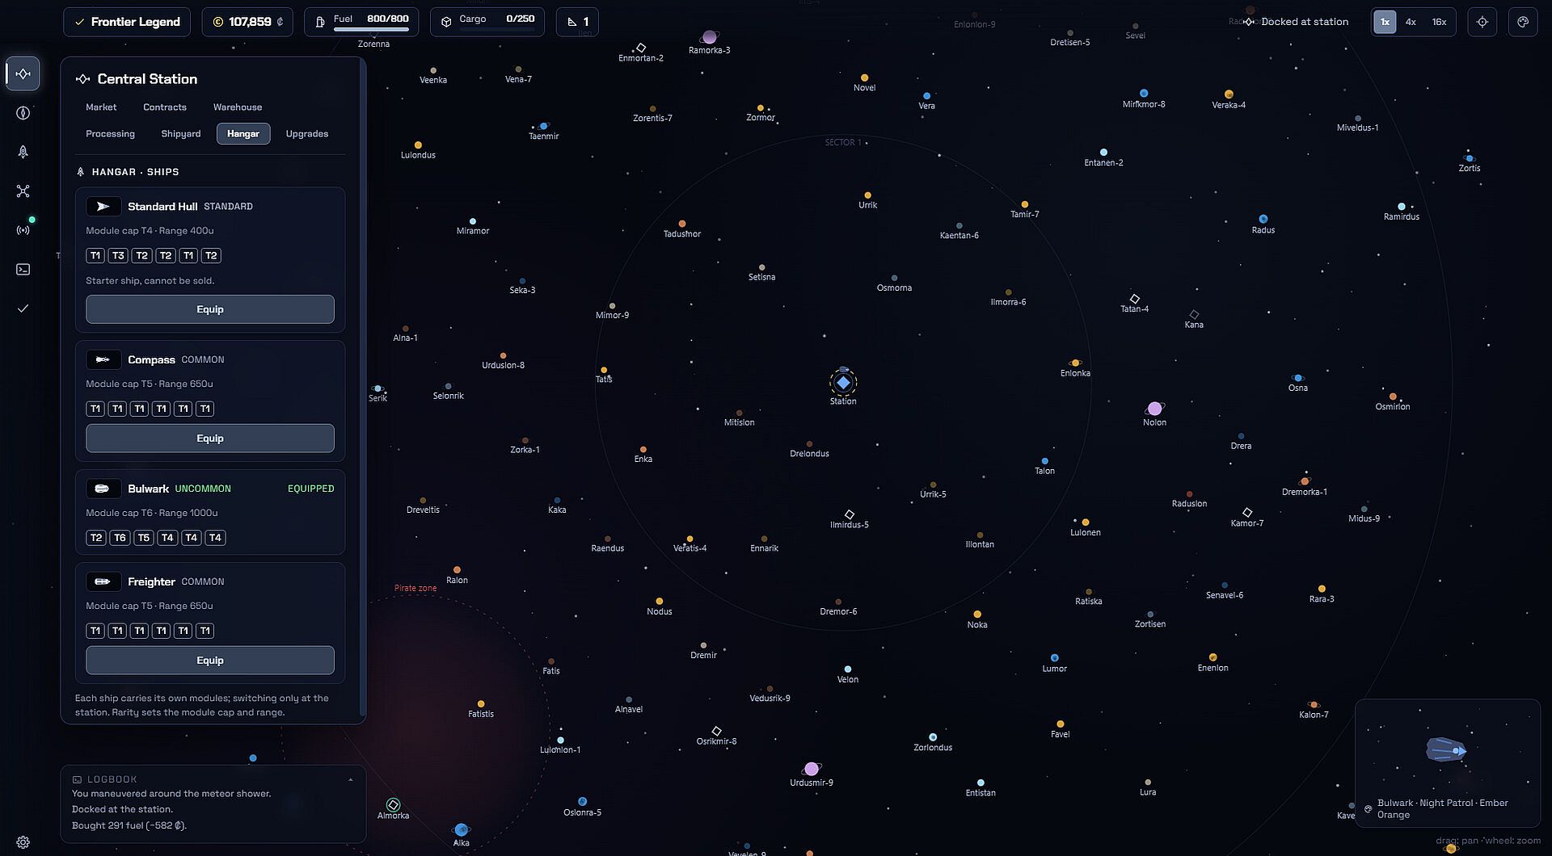Open the terminal console sidebar icon
The image size is (1552, 856).
[23, 270]
